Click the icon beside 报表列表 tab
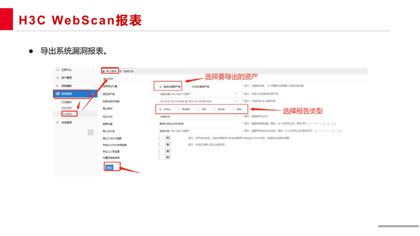The width and height of the screenshot is (420, 236). [x=121, y=71]
